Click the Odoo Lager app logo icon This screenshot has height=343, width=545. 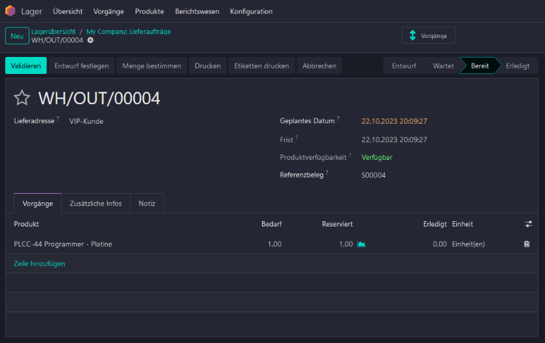[x=10, y=11]
